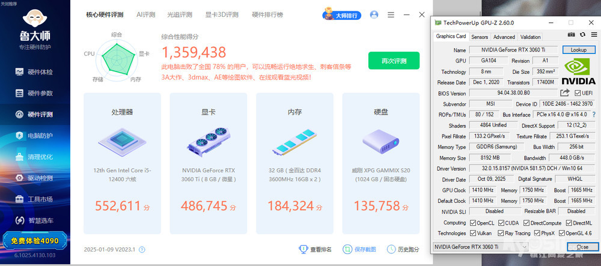Click the 保存截图 link
Image resolution: width=601 pixels, height=266 pixels.
click(359, 249)
